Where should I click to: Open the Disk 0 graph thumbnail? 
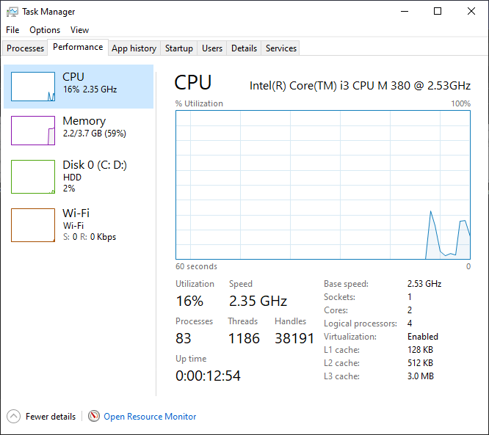[x=33, y=177]
